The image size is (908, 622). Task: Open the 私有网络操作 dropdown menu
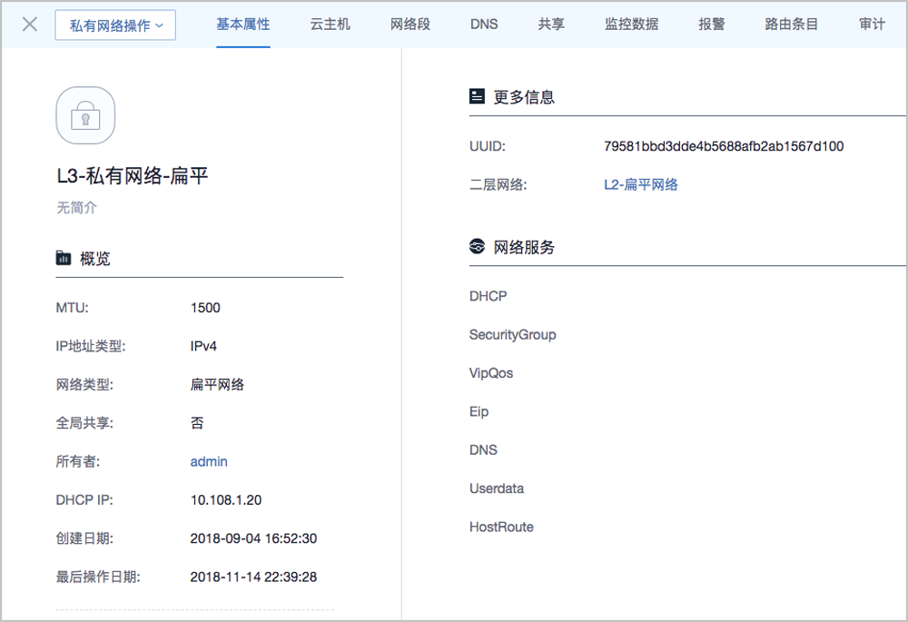tap(115, 25)
